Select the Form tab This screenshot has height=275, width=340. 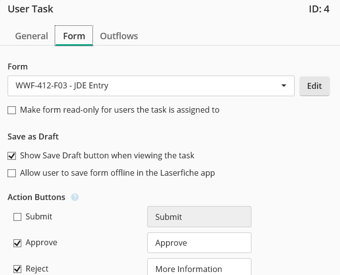coord(74,36)
